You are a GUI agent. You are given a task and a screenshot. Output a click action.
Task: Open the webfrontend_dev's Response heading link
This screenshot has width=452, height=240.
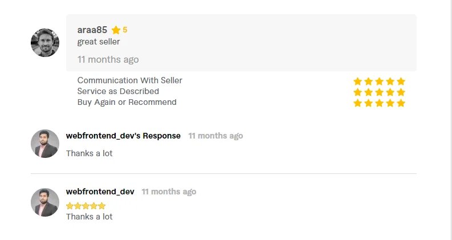pos(123,136)
